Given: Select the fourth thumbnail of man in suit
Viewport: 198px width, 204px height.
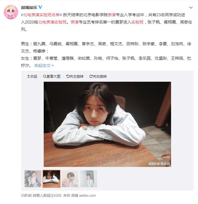Looking at the screenshot, I should click(x=89, y=178).
